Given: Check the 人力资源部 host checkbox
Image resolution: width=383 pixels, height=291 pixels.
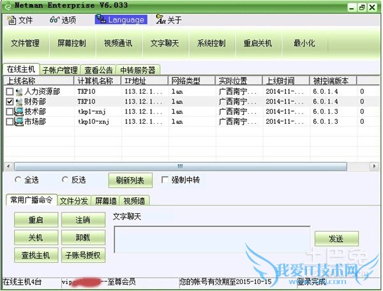Looking at the screenshot, I should (x=10, y=92).
